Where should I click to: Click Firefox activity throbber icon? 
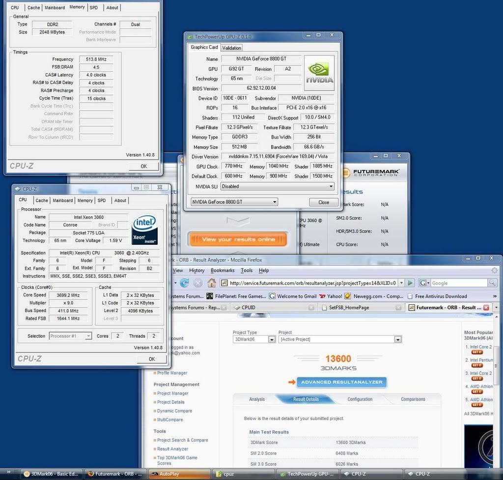494,270
